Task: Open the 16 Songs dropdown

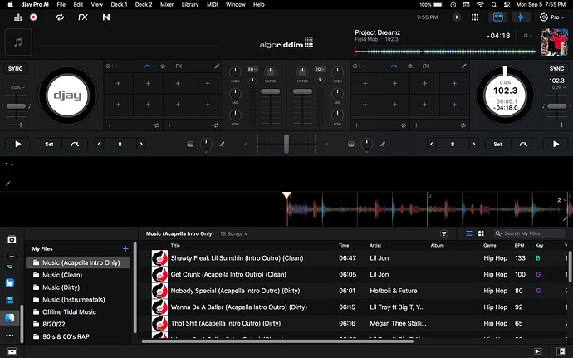Action: (x=234, y=233)
